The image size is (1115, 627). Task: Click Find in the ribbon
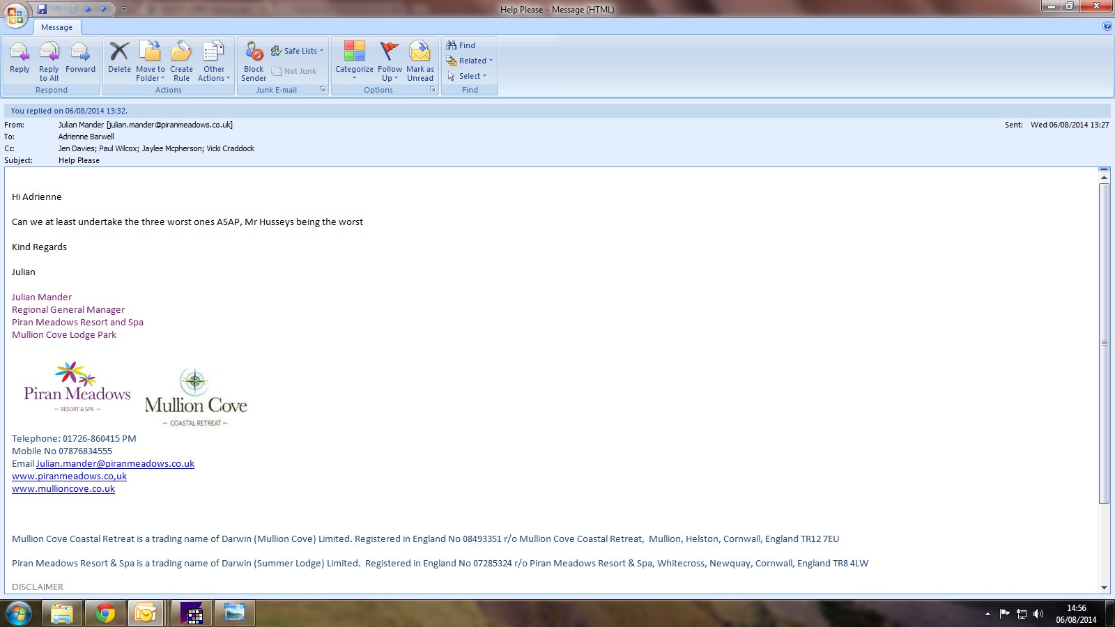point(461,45)
